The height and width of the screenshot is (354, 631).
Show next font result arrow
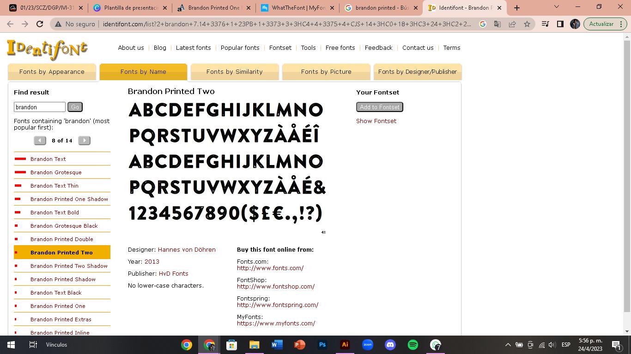(84, 141)
